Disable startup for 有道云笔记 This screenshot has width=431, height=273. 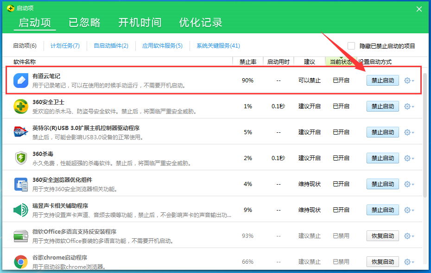(382, 80)
